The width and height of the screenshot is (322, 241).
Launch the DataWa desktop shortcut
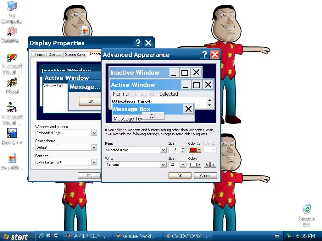tap(12, 35)
